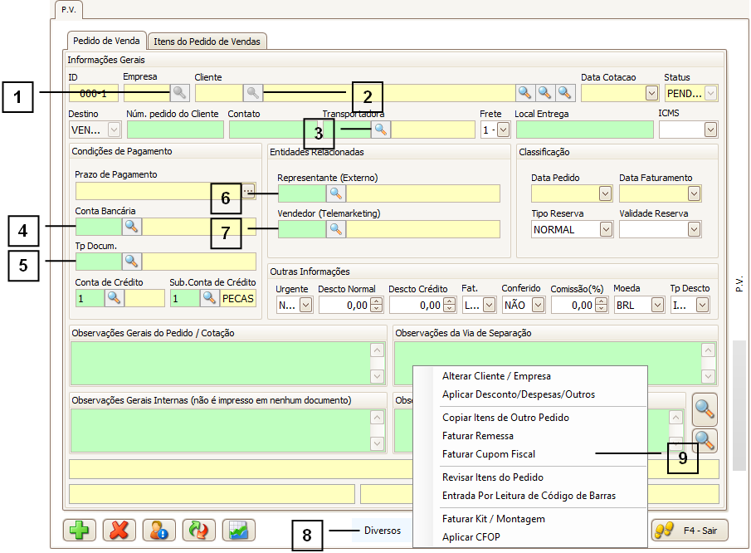Screen dimensions: 751x553
Task: Search Representante (Externo) with magnifier
Action: (336, 193)
